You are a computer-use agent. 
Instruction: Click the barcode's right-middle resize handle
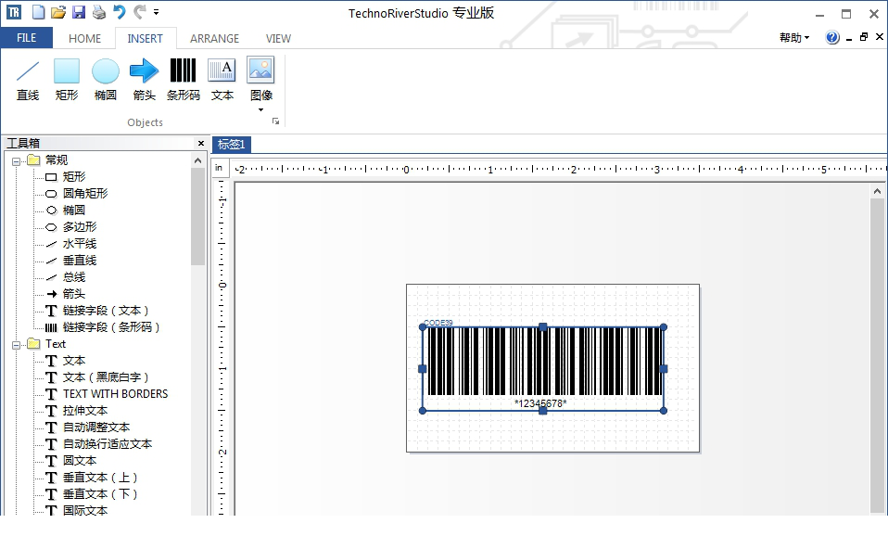click(664, 369)
